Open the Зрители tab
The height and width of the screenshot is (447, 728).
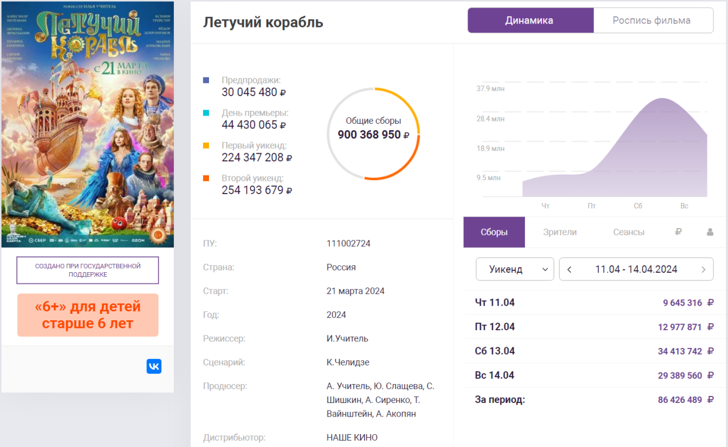(560, 232)
